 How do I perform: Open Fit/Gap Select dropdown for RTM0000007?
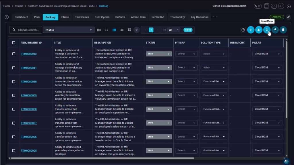(x=186, y=123)
